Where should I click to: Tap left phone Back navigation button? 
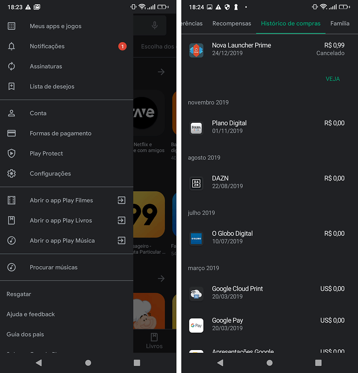tap(39, 363)
